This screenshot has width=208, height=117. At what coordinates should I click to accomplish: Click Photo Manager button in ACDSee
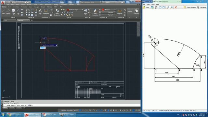click(190, 7)
